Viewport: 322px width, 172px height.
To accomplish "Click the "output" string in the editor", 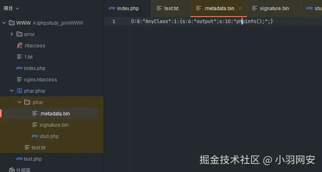I will click(205, 21).
